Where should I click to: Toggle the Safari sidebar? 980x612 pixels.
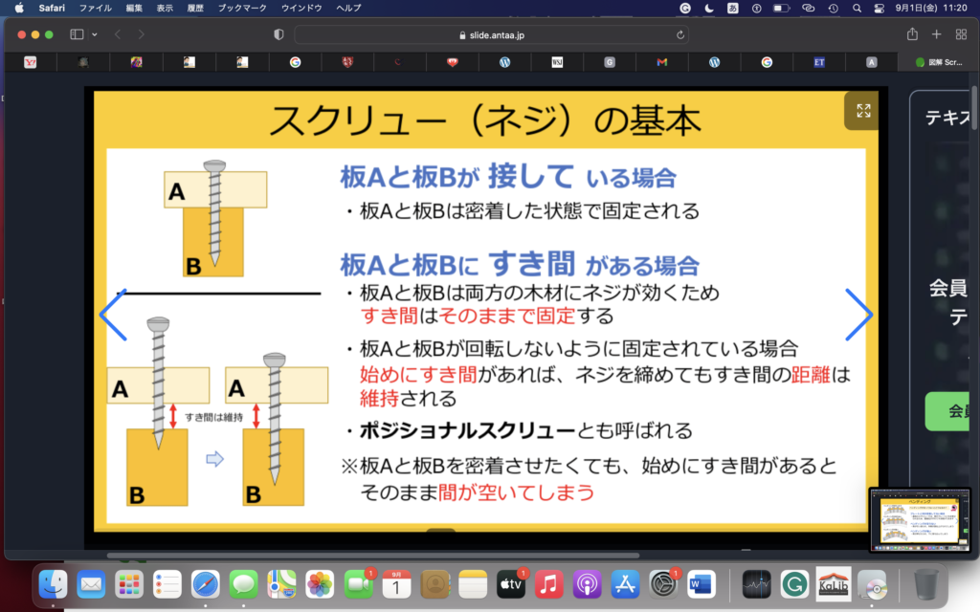click(x=77, y=34)
